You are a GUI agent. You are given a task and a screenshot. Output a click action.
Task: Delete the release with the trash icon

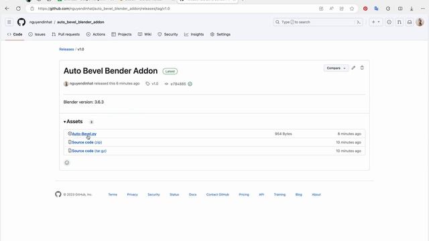point(362,68)
